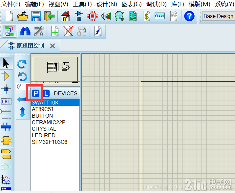Viewport: 235px width, 193px height.
Task: Add new sheet with green plus icon
Action: coord(55,31)
